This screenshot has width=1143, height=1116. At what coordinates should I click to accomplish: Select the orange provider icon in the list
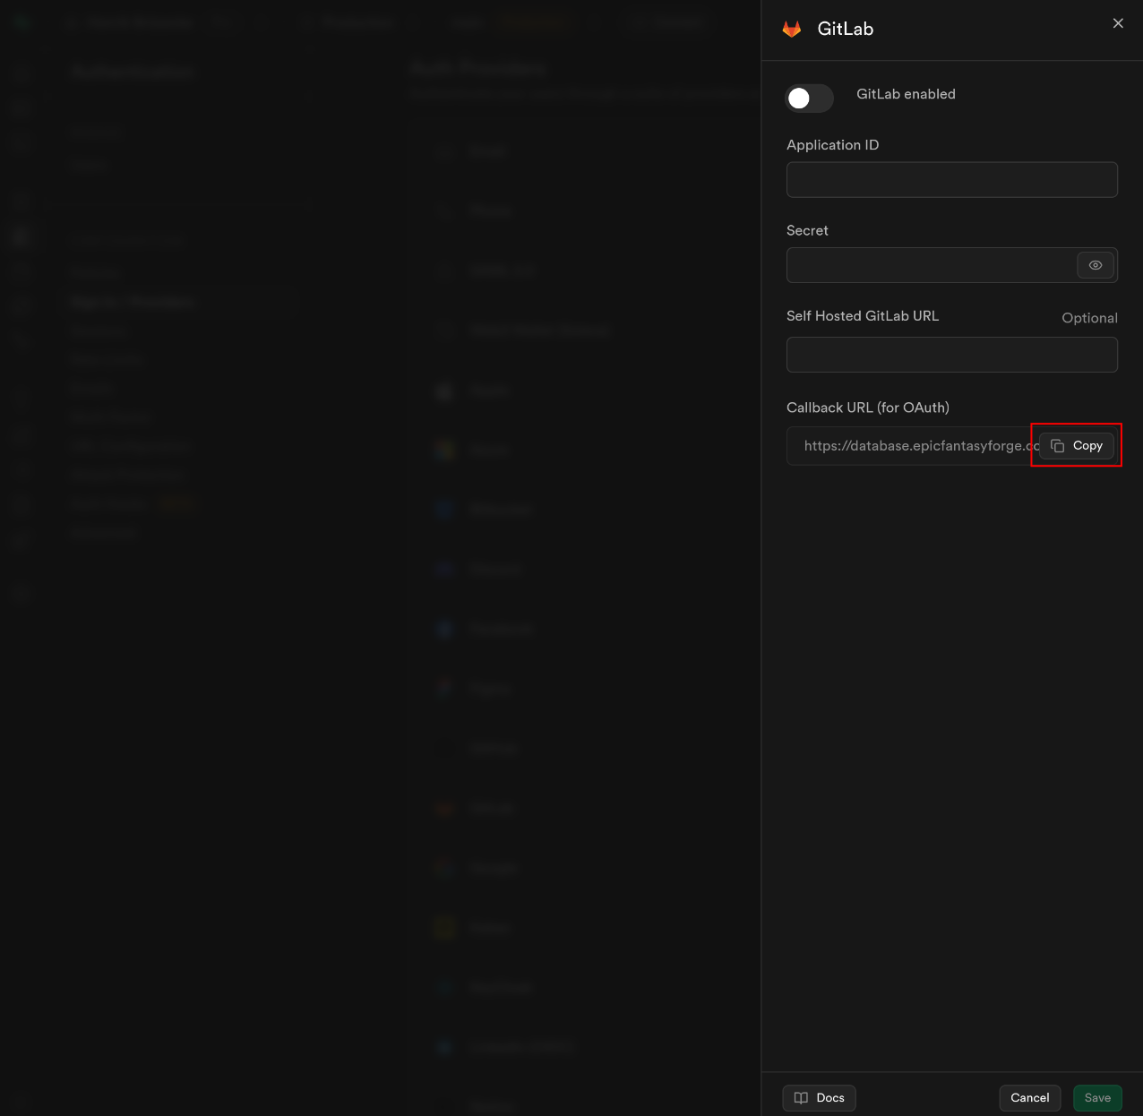click(x=443, y=808)
